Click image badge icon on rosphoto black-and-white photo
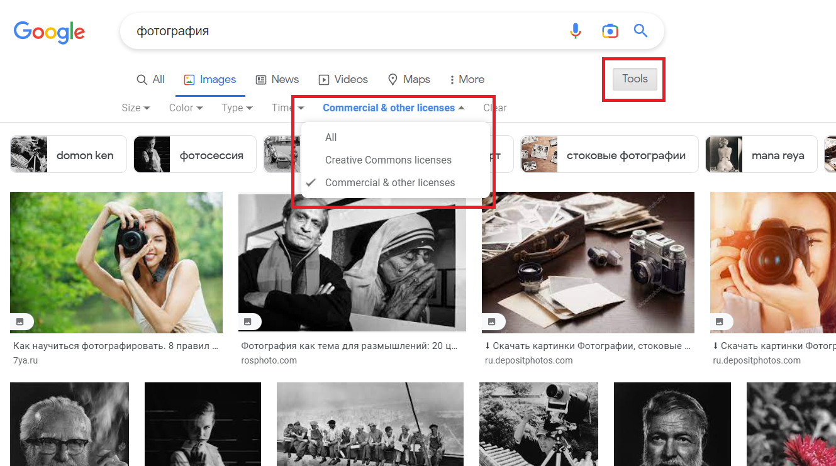Viewport: 836px width, 466px height. (248, 321)
